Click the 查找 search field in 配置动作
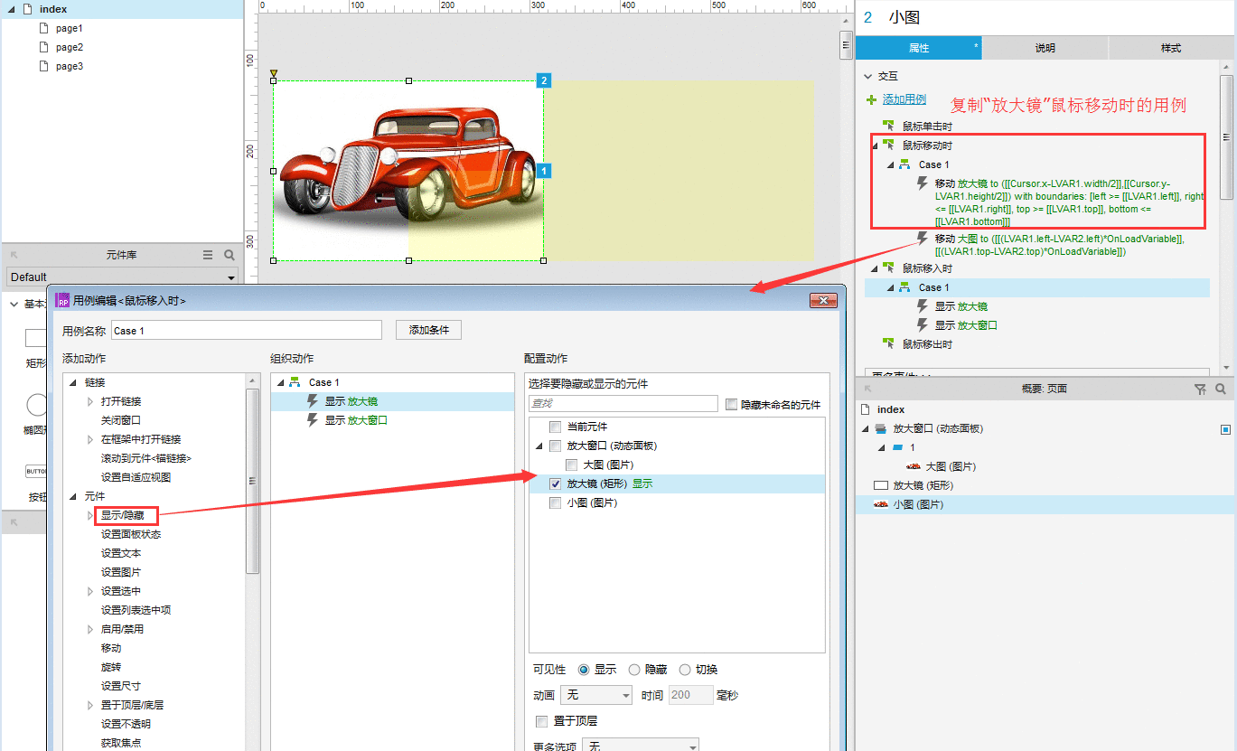 [x=623, y=405]
